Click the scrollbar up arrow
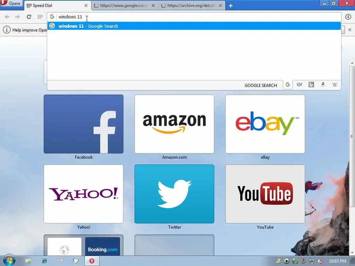The height and width of the screenshot is (266, 355). [x=352, y=63]
